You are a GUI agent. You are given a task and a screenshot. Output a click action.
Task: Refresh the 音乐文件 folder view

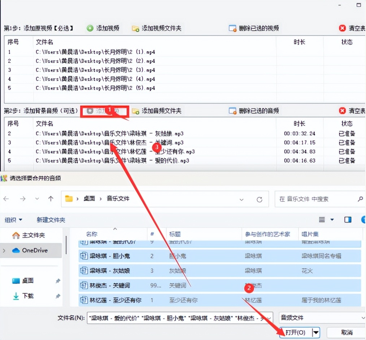tap(259, 199)
